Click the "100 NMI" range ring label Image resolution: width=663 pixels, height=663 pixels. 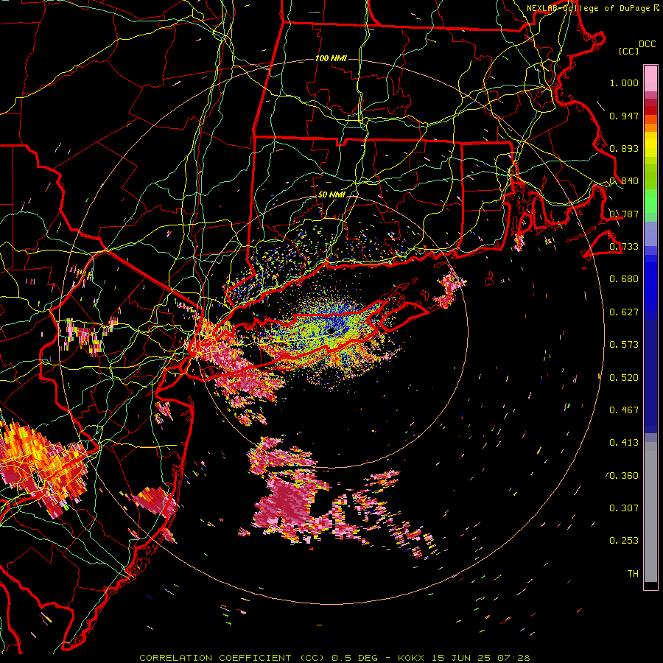click(331, 58)
